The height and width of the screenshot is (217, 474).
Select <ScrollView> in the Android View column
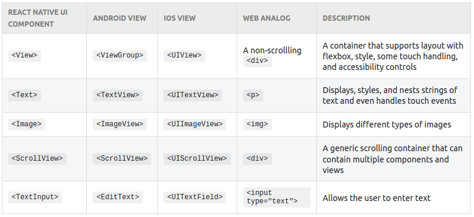coord(122,159)
